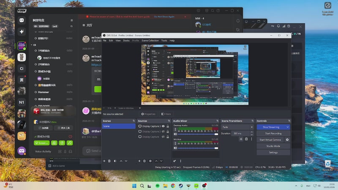Open the Ci server in KOOK sidebar
The height and width of the screenshot is (190, 338).
click(22, 68)
